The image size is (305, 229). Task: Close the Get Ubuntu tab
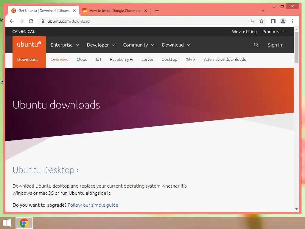pos(74,11)
